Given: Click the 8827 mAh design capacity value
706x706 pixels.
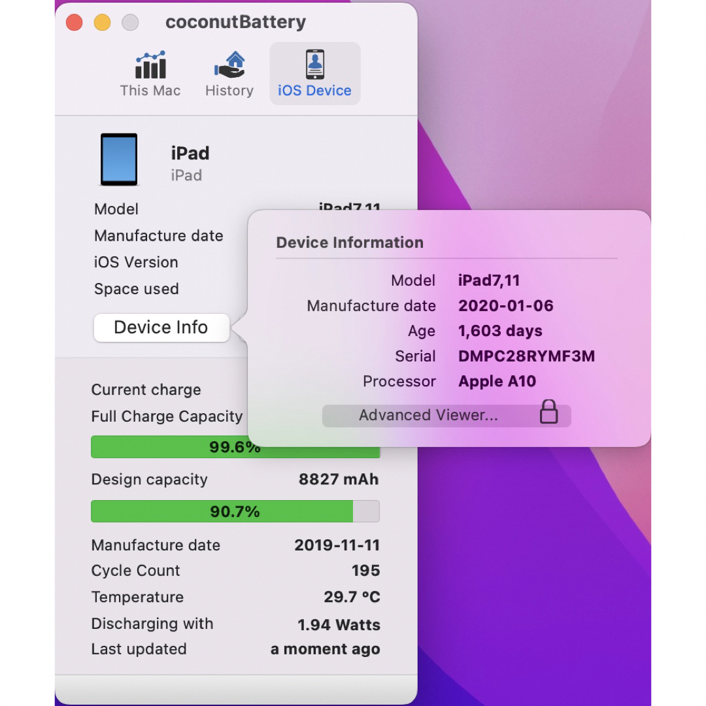Looking at the screenshot, I should tap(339, 479).
